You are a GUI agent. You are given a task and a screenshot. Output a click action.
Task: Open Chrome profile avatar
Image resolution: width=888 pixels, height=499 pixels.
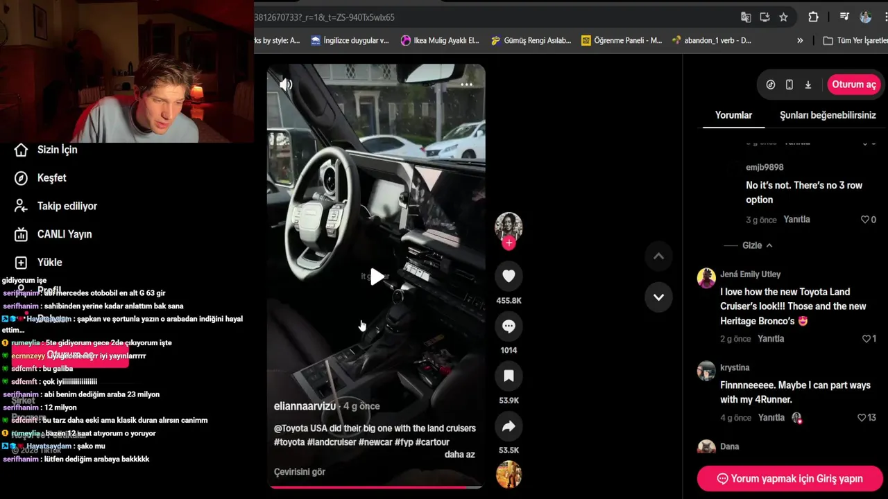click(865, 17)
